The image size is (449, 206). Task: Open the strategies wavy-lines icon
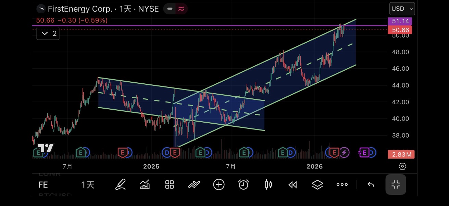[x=194, y=185]
